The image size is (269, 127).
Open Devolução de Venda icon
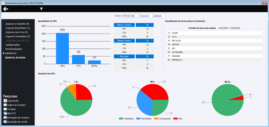5,122
